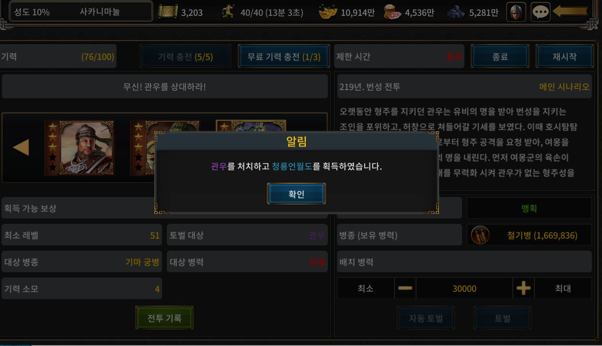Open the helmeted general profile icon

[x=516, y=12]
